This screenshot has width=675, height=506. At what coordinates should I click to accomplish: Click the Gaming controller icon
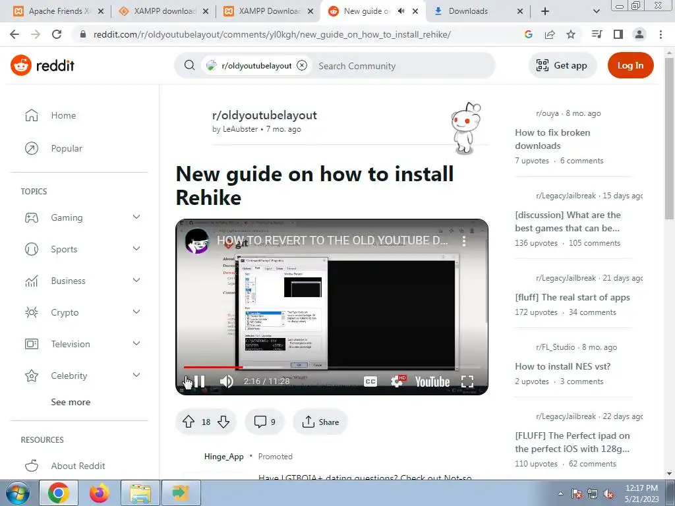(x=32, y=217)
